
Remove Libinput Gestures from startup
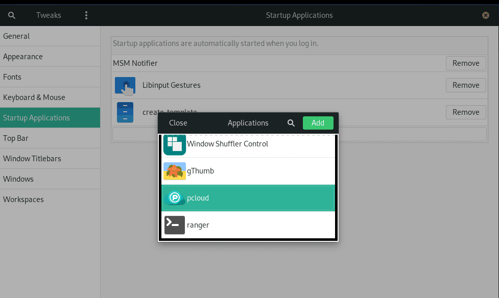tap(465, 85)
